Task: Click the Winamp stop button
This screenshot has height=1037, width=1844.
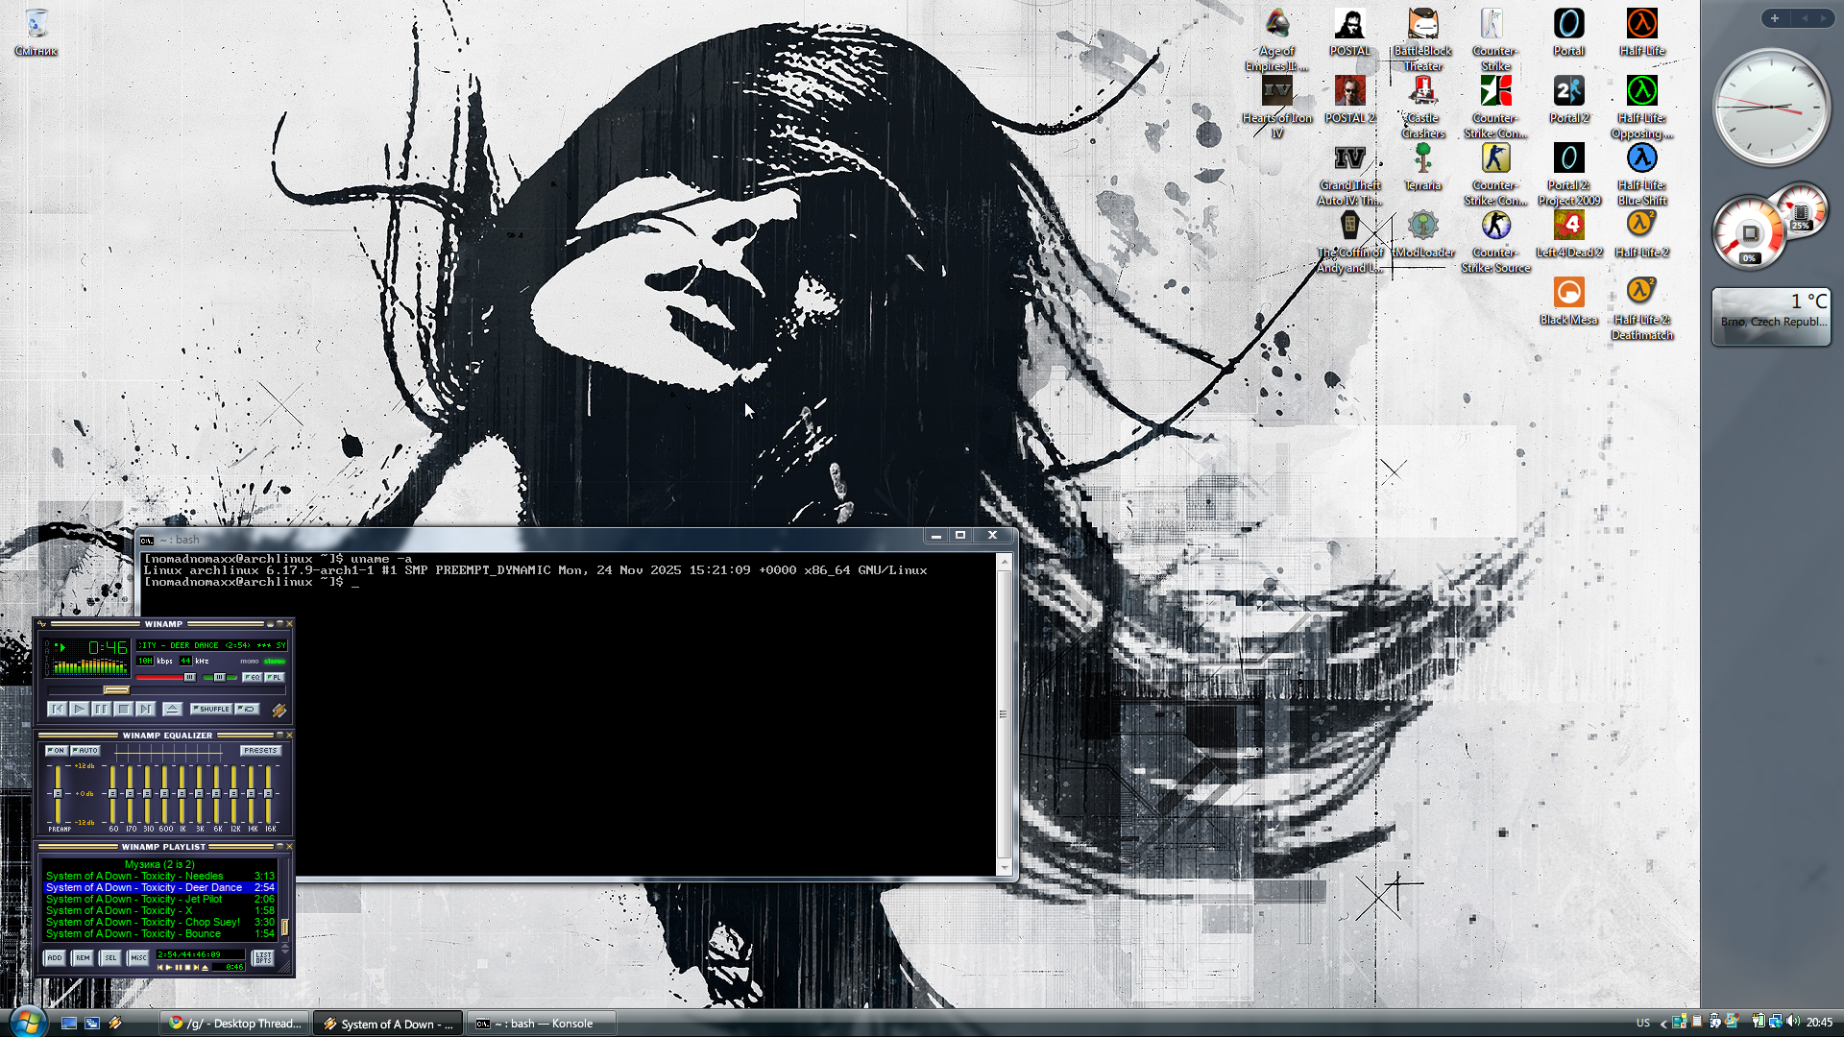Action: coord(123,710)
